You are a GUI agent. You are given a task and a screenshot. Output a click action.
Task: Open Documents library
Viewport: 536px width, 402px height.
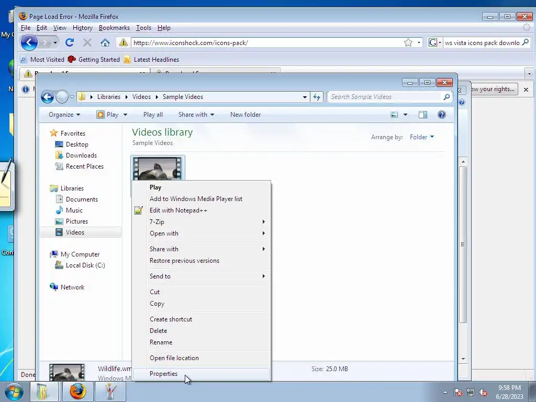point(82,199)
